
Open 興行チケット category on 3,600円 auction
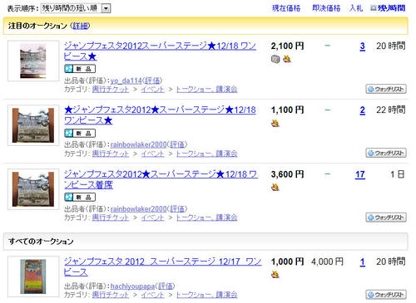point(111,217)
